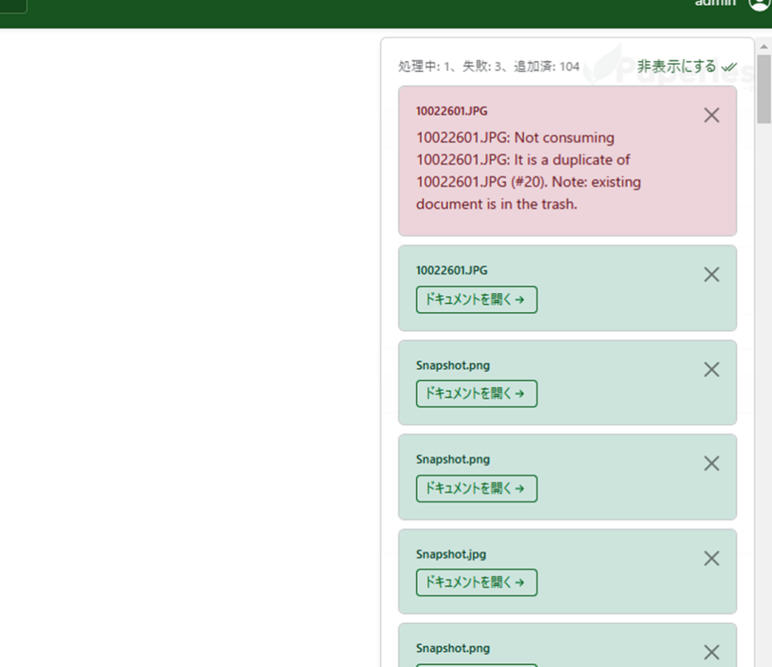Click the scrollbar up arrow
The width and height of the screenshot is (772, 667).
point(764,47)
